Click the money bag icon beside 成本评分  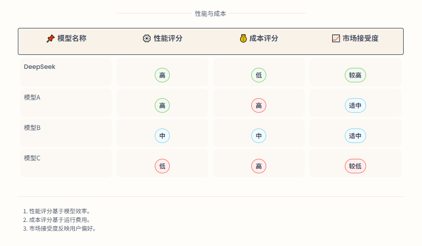pyautogui.click(x=243, y=39)
